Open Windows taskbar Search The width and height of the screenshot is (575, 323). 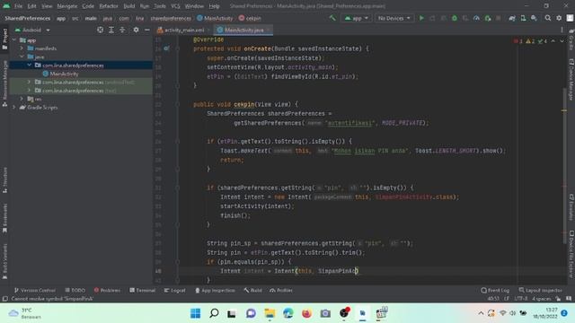point(214,313)
